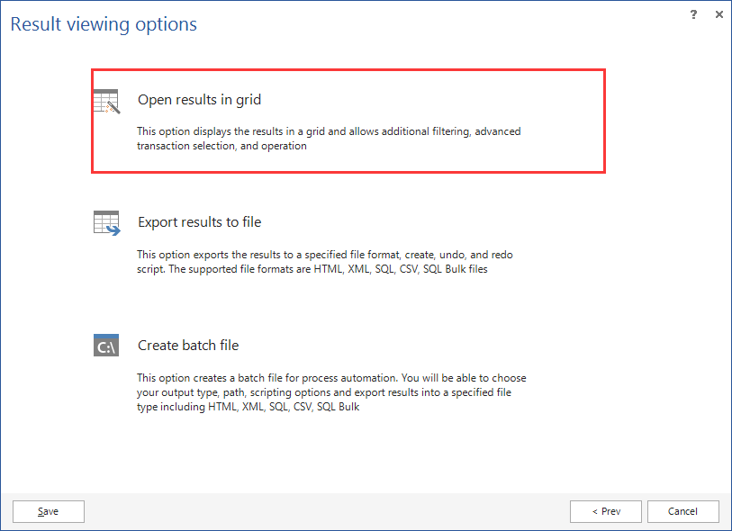The height and width of the screenshot is (531, 732).
Task: Click the arrow overlay on the export icon
Action: (x=113, y=229)
